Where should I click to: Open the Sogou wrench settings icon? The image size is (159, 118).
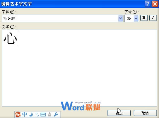(x=56, y=115)
